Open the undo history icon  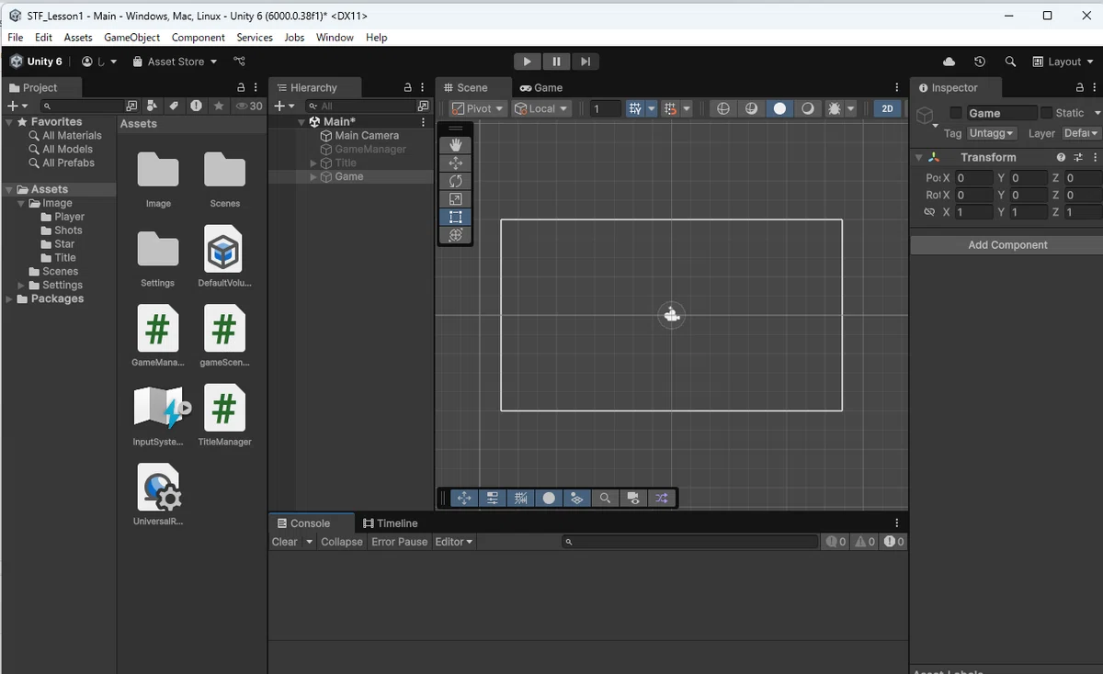[x=980, y=62]
